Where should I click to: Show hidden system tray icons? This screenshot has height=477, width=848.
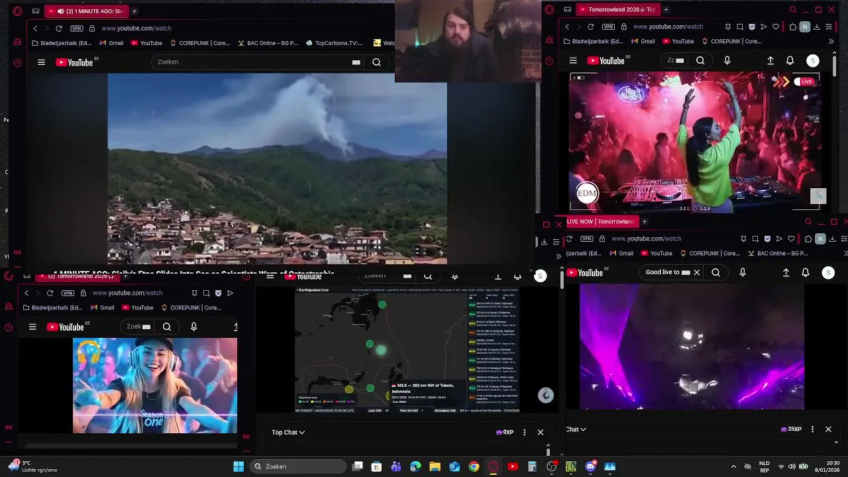[733, 466]
